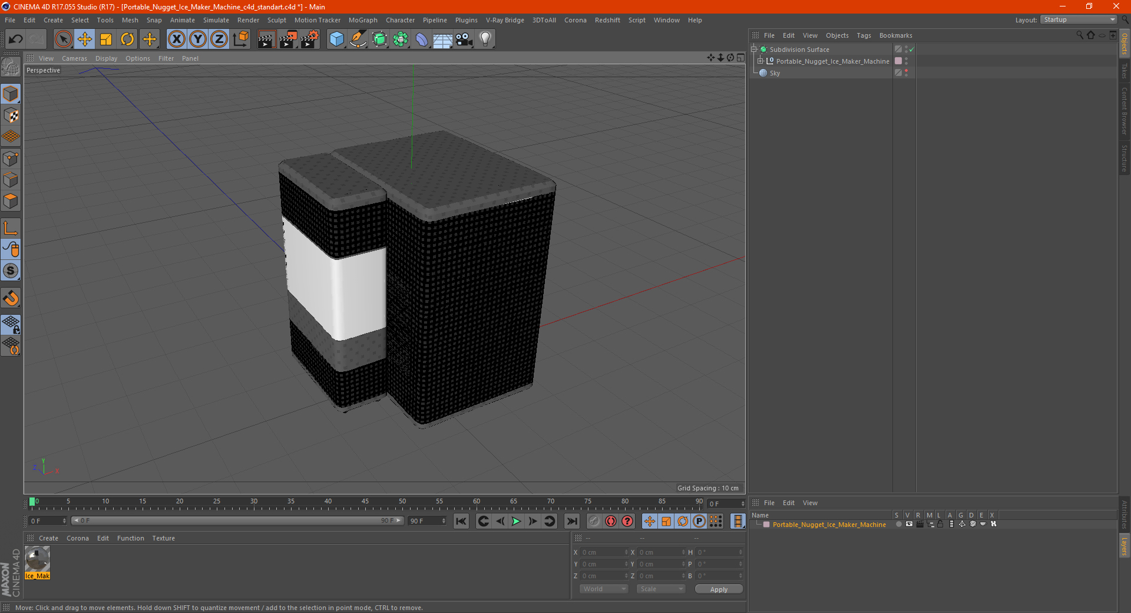
Task: Activate the Scale tool in top toolbar
Action: coord(106,39)
